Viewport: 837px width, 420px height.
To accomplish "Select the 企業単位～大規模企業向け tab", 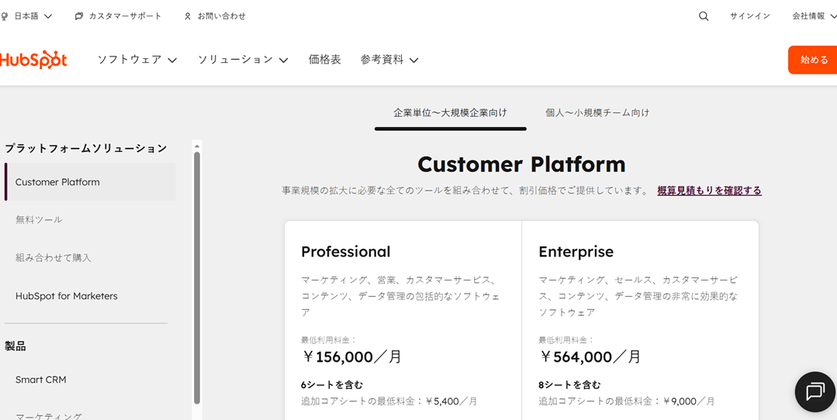I will tap(450, 112).
